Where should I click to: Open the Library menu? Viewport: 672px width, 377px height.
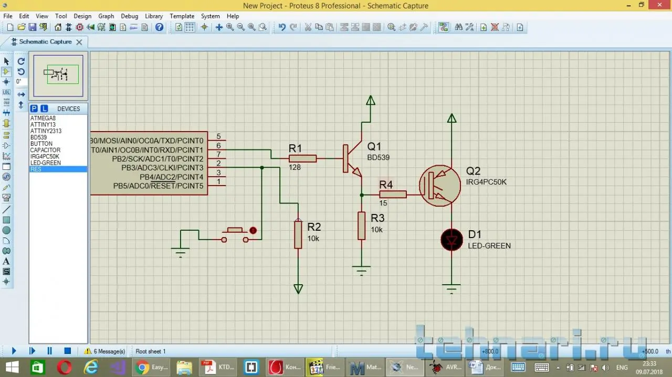[153, 16]
